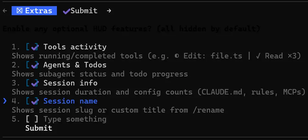Select the Tools activity option label
The image size is (308, 140).
(75, 47)
